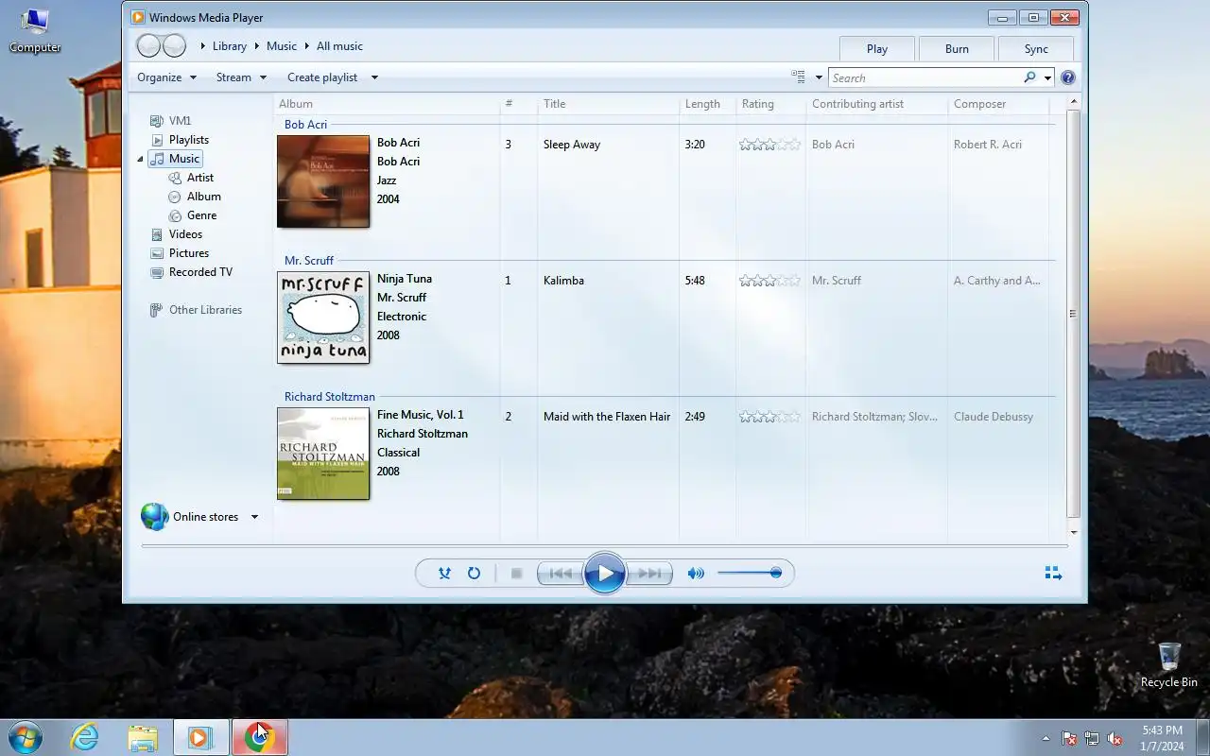Screen dimensions: 1210x756
Task: Switch to the Burn tab
Action: [957, 49]
